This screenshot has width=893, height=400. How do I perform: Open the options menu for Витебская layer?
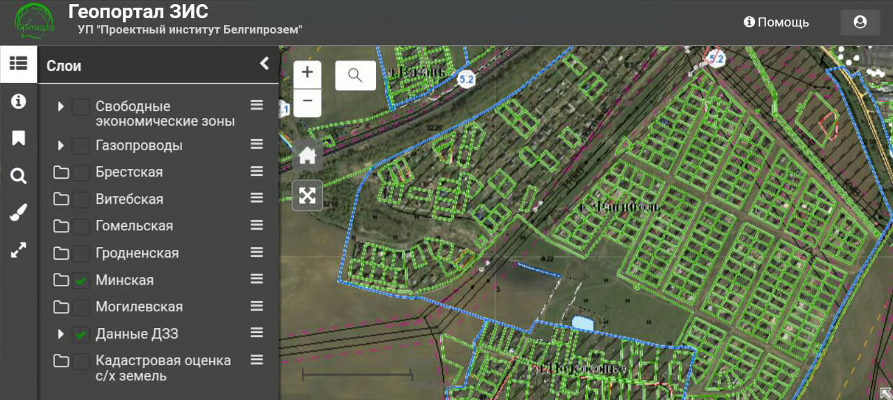point(257,198)
